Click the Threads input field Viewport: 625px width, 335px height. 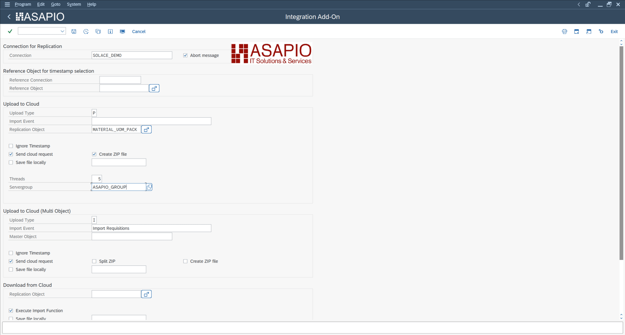(x=97, y=179)
